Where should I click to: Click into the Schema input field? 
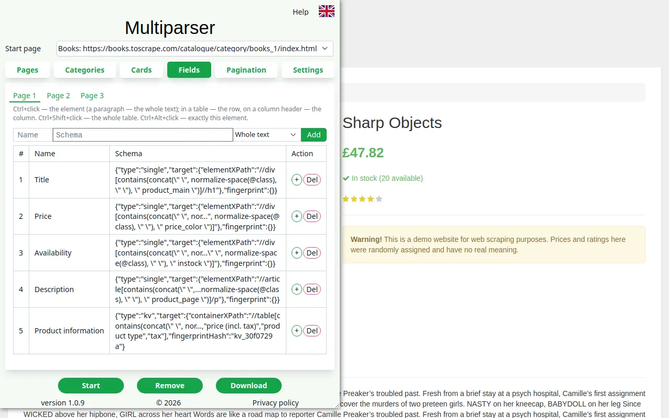(x=143, y=135)
